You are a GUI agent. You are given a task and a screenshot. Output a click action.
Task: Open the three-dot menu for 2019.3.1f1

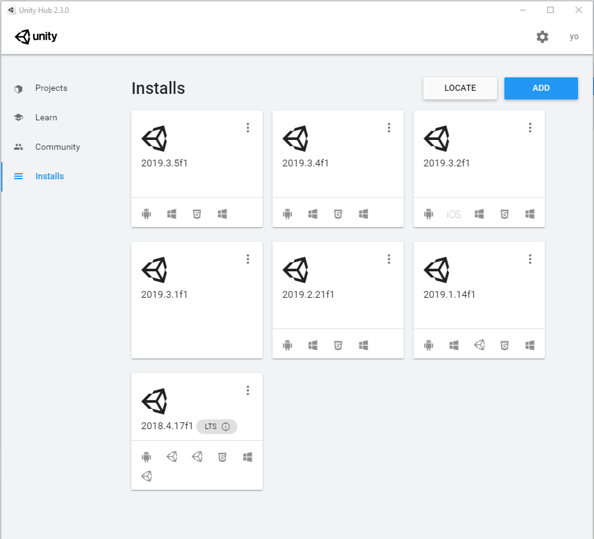pos(248,259)
